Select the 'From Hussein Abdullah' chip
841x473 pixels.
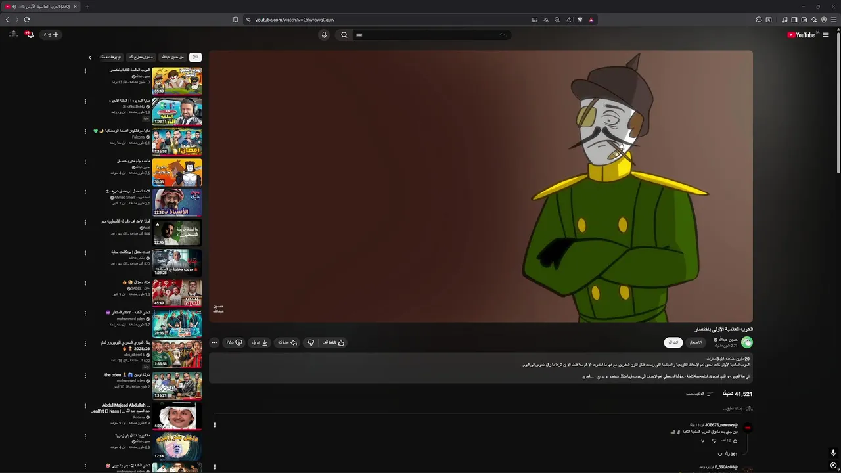(173, 57)
